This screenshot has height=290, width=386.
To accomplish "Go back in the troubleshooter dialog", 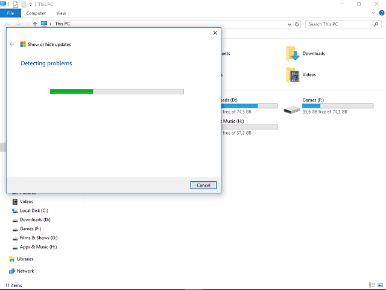I will (x=11, y=44).
